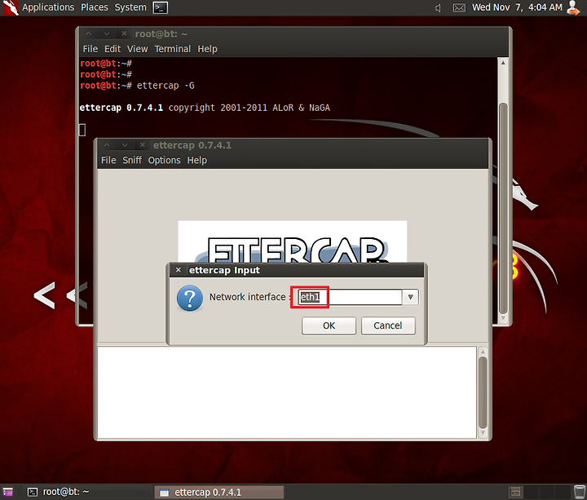
Task: Click ettercap log pane scrollbar
Action: (x=483, y=392)
